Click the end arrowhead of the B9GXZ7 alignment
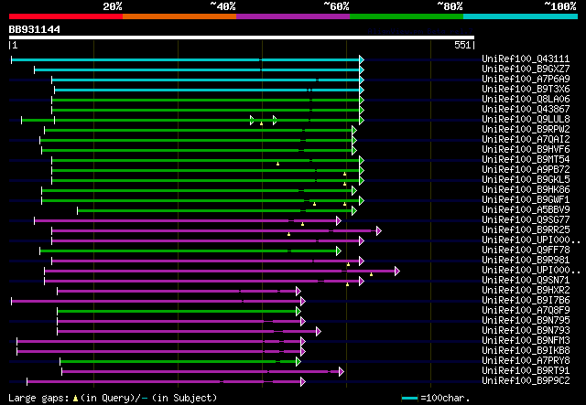This screenshot has width=586, height=405. point(362,69)
